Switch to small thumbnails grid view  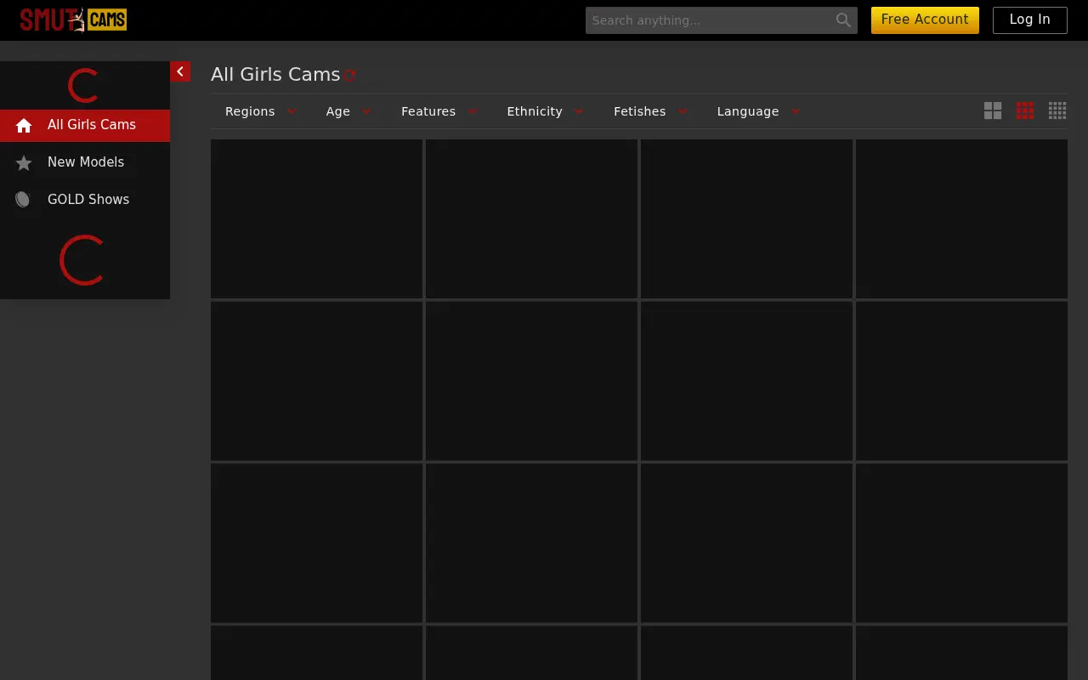click(1057, 110)
